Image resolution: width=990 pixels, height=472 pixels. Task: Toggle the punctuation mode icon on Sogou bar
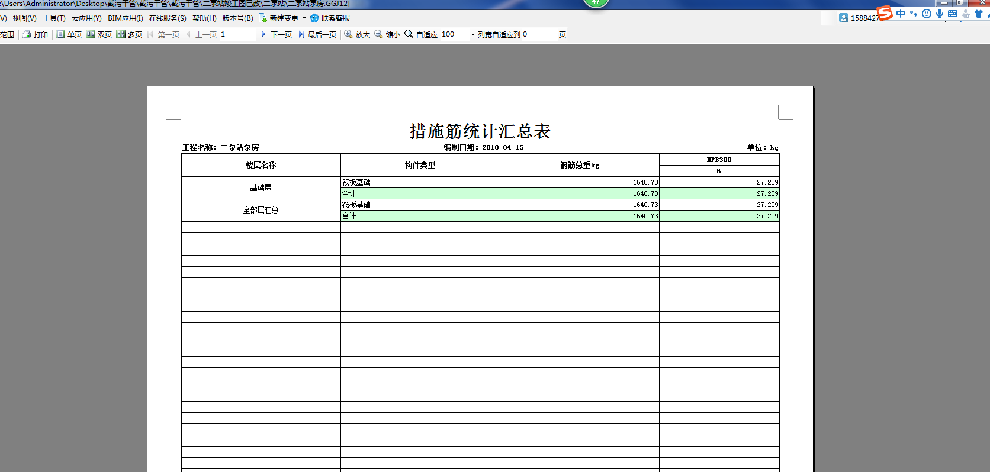[914, 14]
